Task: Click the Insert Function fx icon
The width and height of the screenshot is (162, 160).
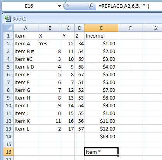Action: [91, 6]
